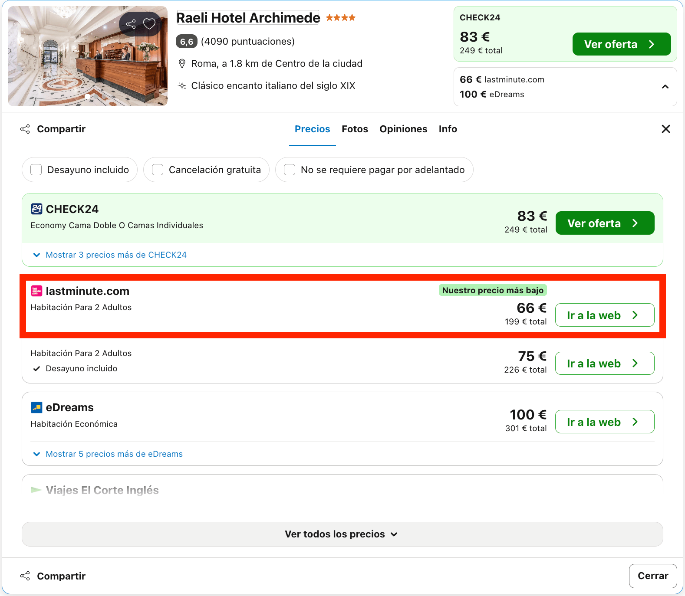Click bottom Compartir label
Viewport: 685px width, 596px height.
point(61,576)
